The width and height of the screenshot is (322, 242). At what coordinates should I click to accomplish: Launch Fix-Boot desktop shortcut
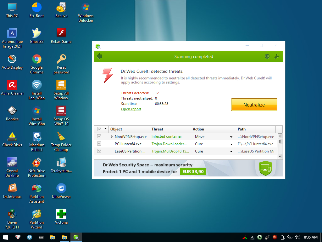(x=36, y=10)
